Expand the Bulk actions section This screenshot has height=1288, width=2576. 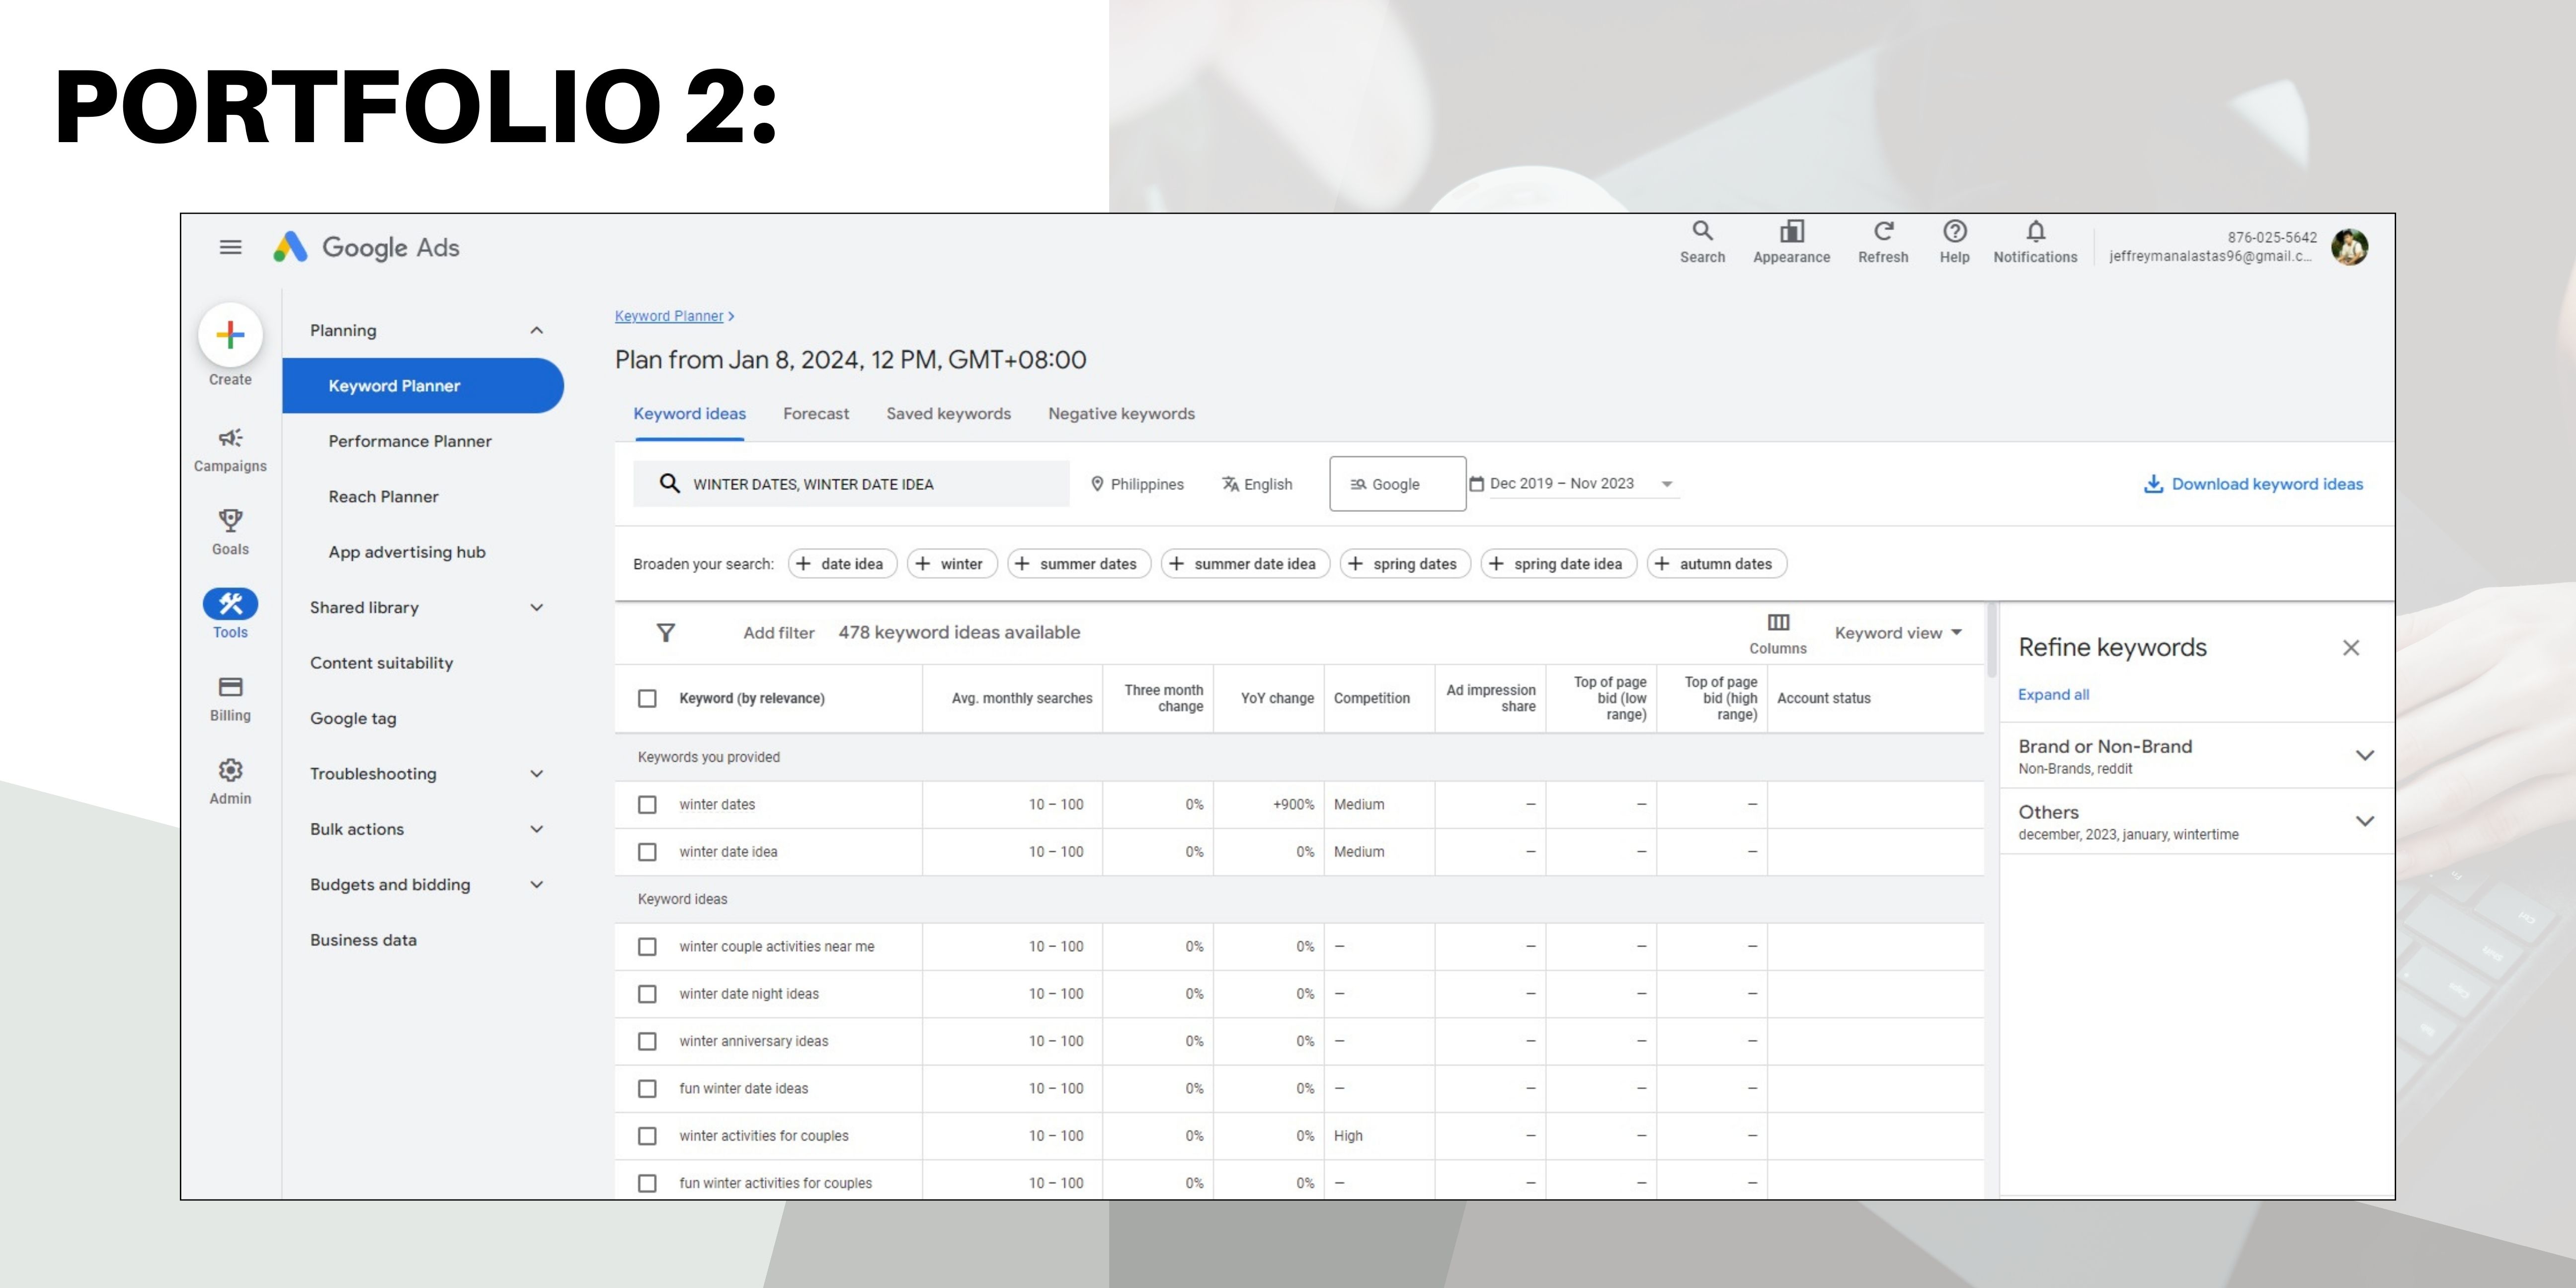pos(536,829)
